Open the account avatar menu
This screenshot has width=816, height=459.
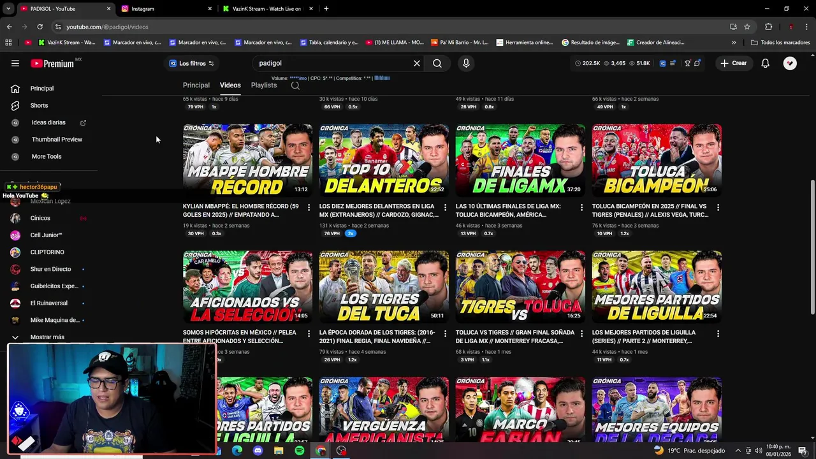[790, 63]
